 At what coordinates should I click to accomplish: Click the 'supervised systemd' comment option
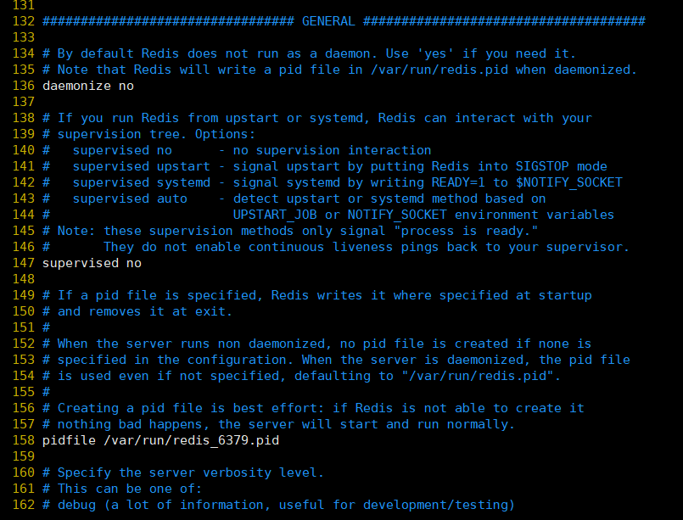click(142, 182)
